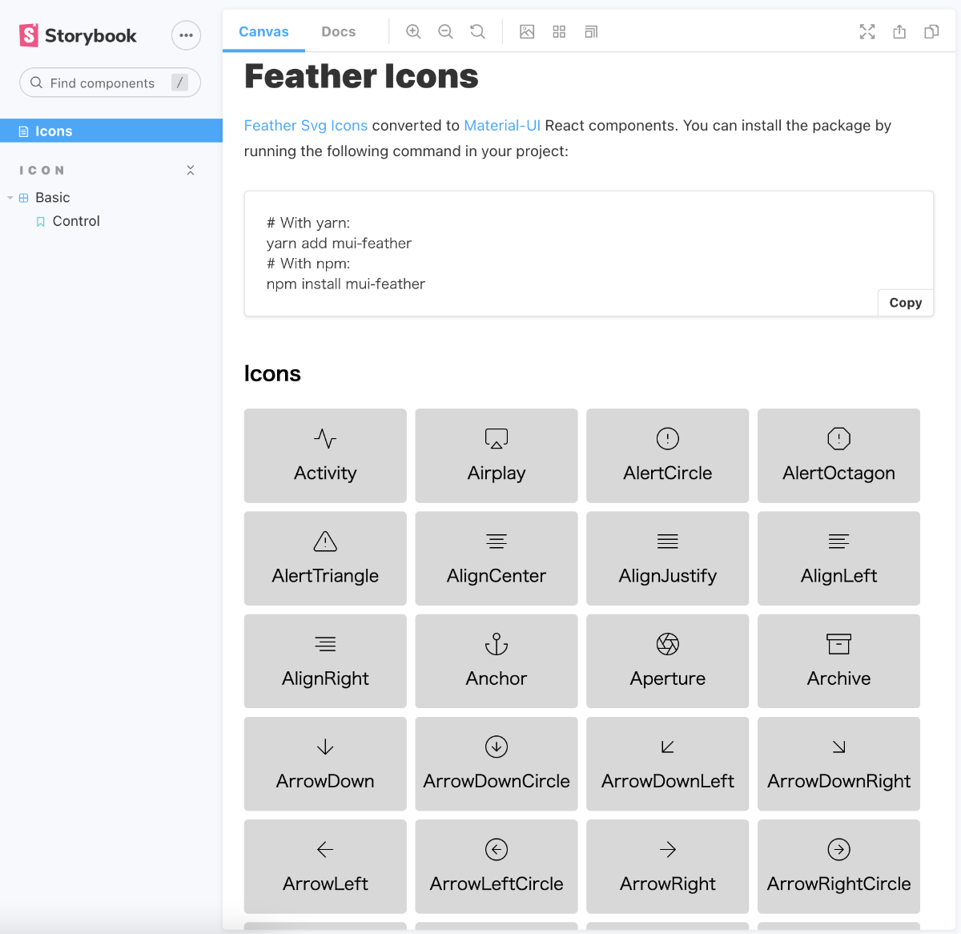Click the ArrowDownRight icon tile

click(838, 763)
